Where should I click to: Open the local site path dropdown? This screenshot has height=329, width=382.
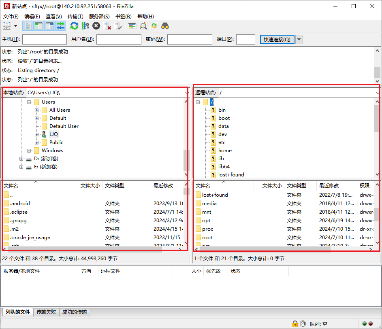click(187, 93)
